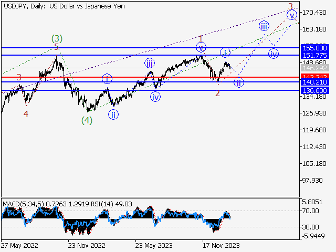Click the 112.430 price axis label

point(314,147)
